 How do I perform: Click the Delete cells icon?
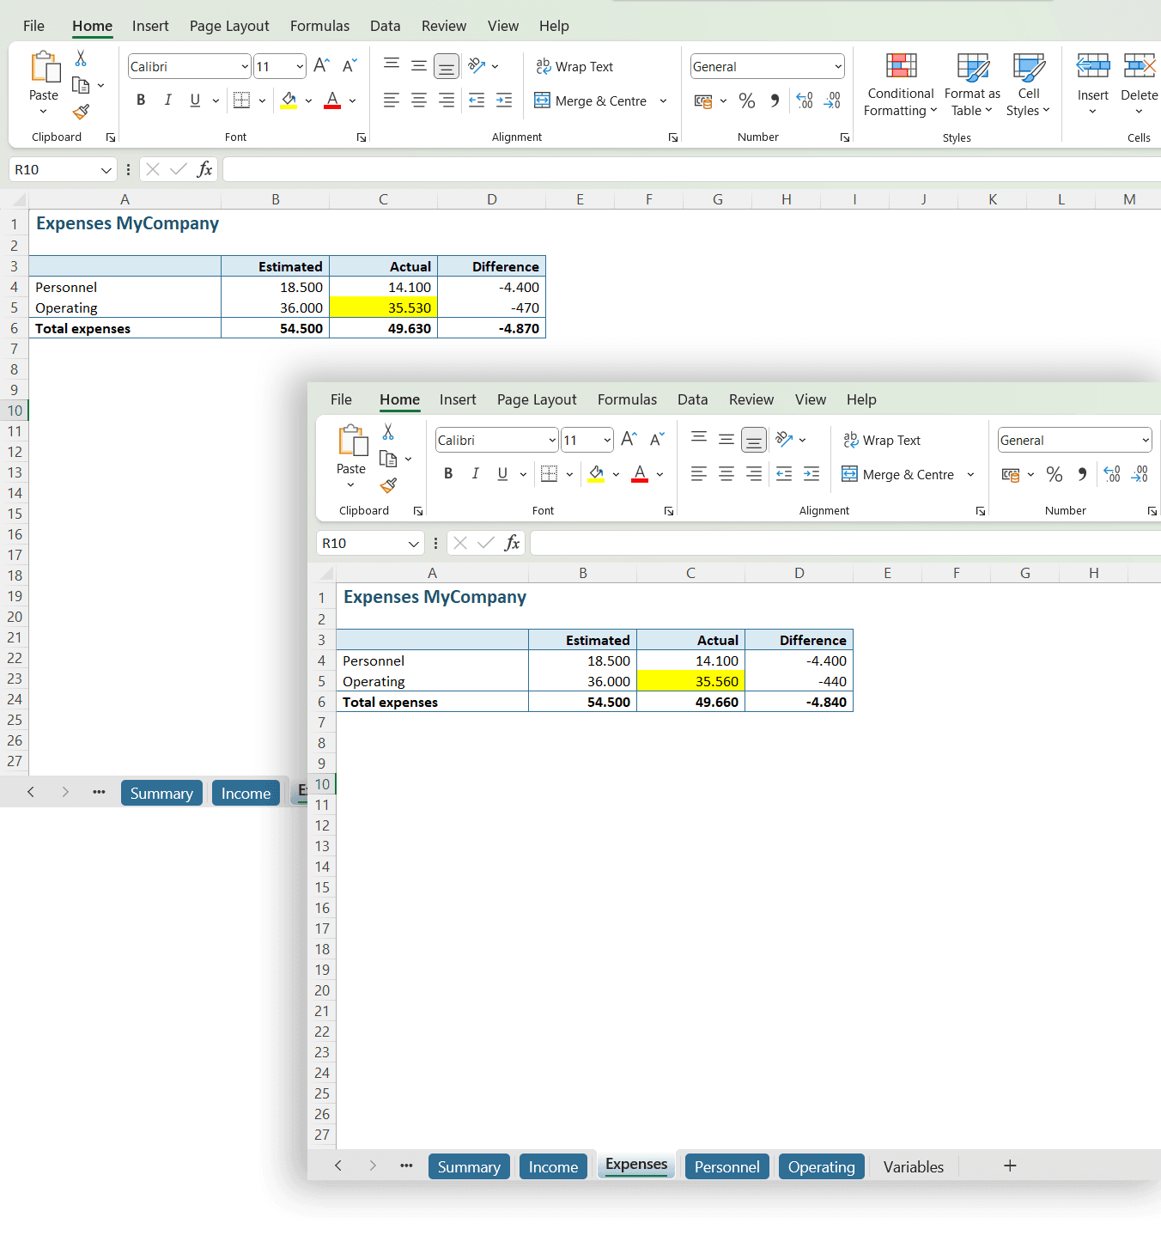pyautogui.click(x=1139, y=68)
